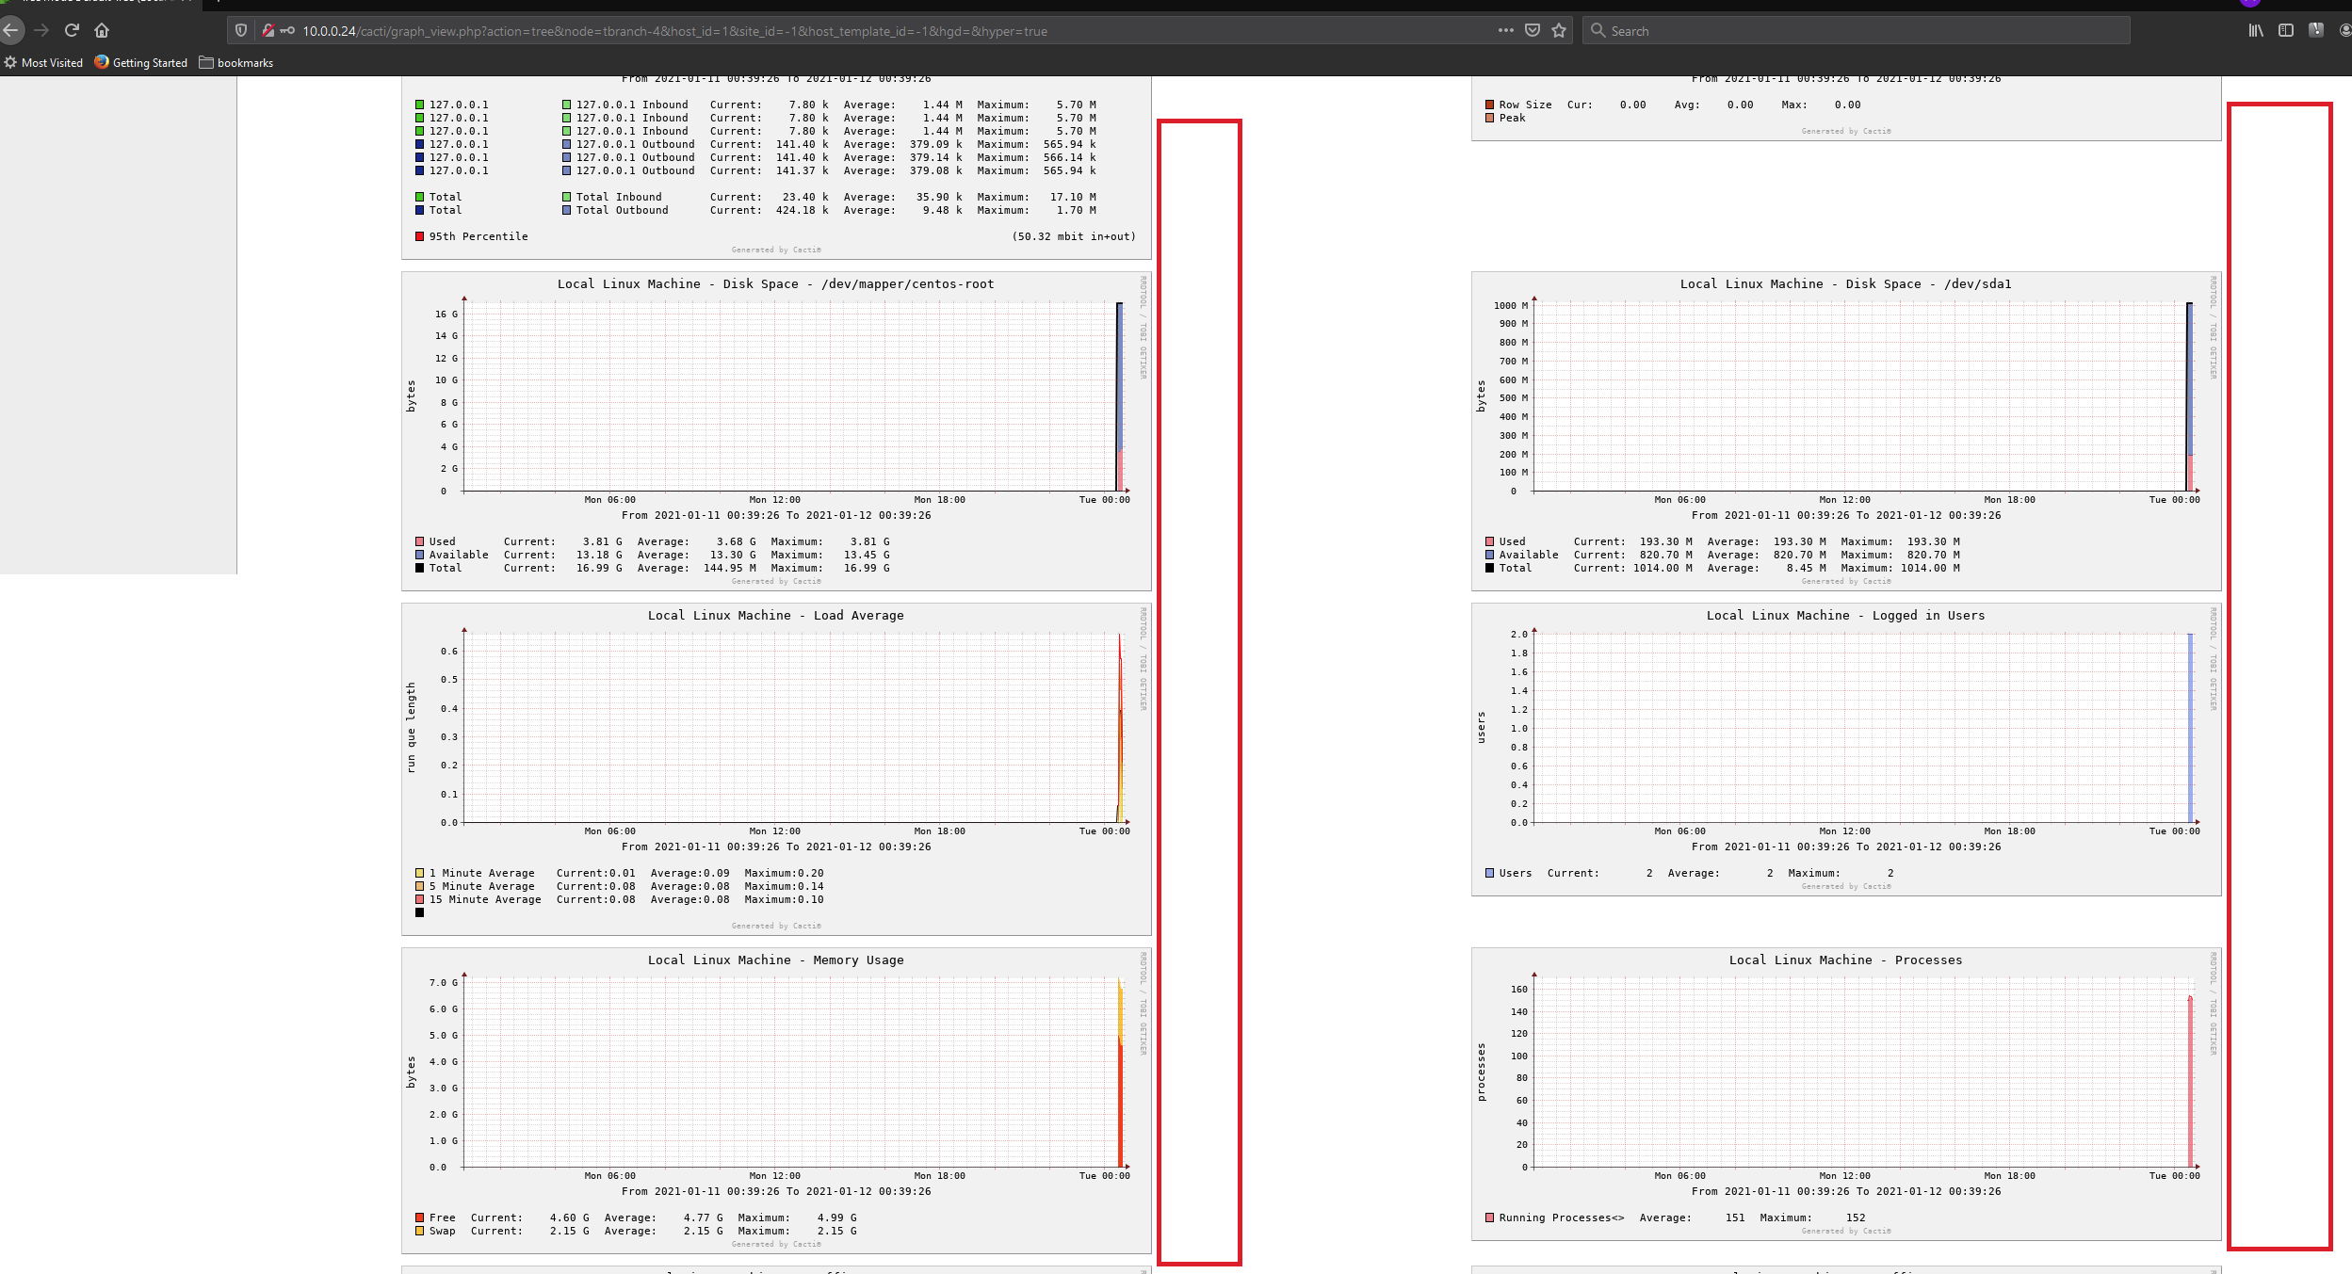Open the page actions ellipsis menu
The image size is (2352, 1274).
1505,30
